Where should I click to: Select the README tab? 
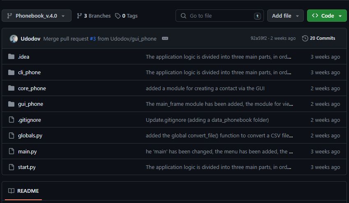click(x=23, y=191)
